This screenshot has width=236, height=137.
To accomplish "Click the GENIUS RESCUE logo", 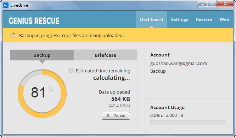I will [34, 21].
